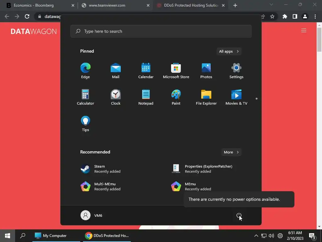Open File Explorer from pinned apps
The height and width of the screenshot is (242, 322).
click(x=206, y=97)
